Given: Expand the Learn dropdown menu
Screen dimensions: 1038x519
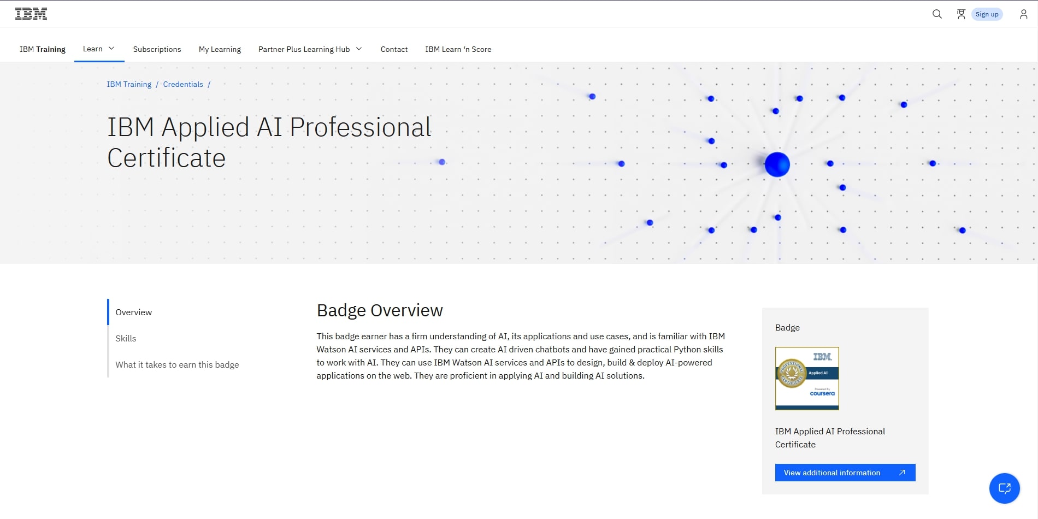Looking at the screenshot, I should point(99,49).
